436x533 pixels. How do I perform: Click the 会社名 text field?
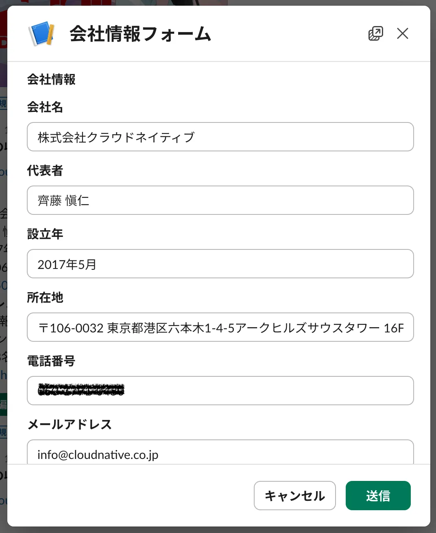(x=220, y=137)
